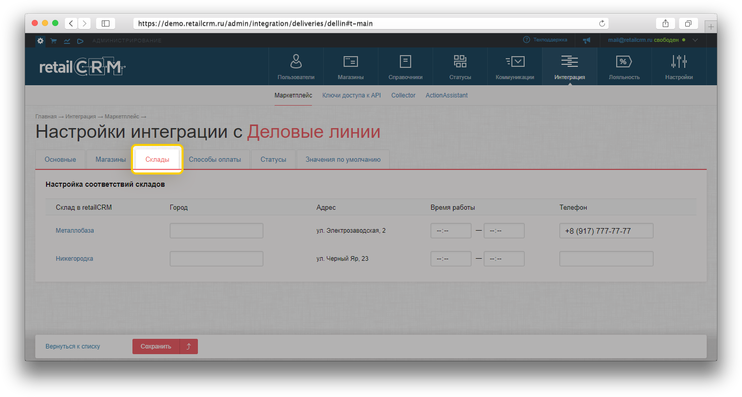Open the Статусы section in top navigation

pos(460,66)
